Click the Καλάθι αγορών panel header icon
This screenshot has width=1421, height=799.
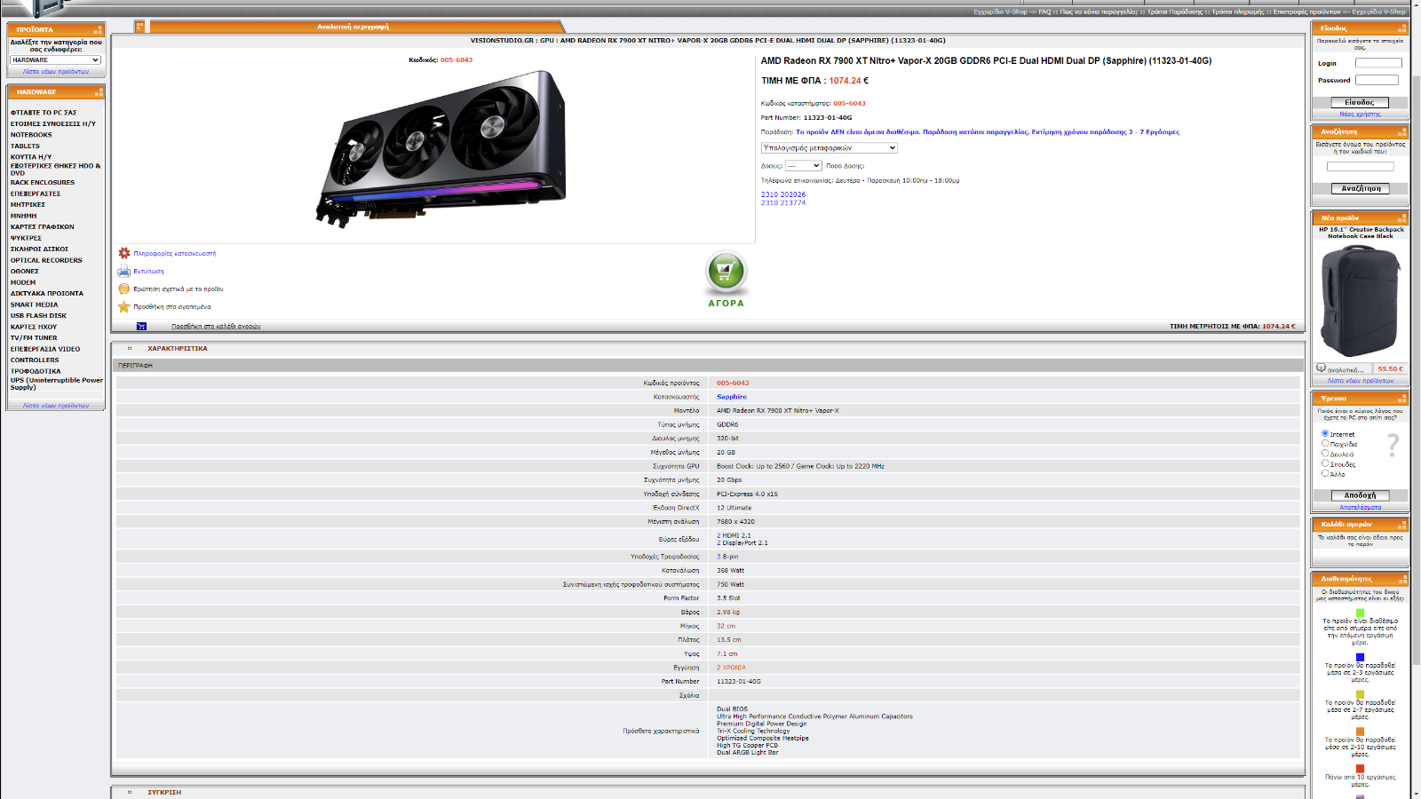click(1402, 524)
